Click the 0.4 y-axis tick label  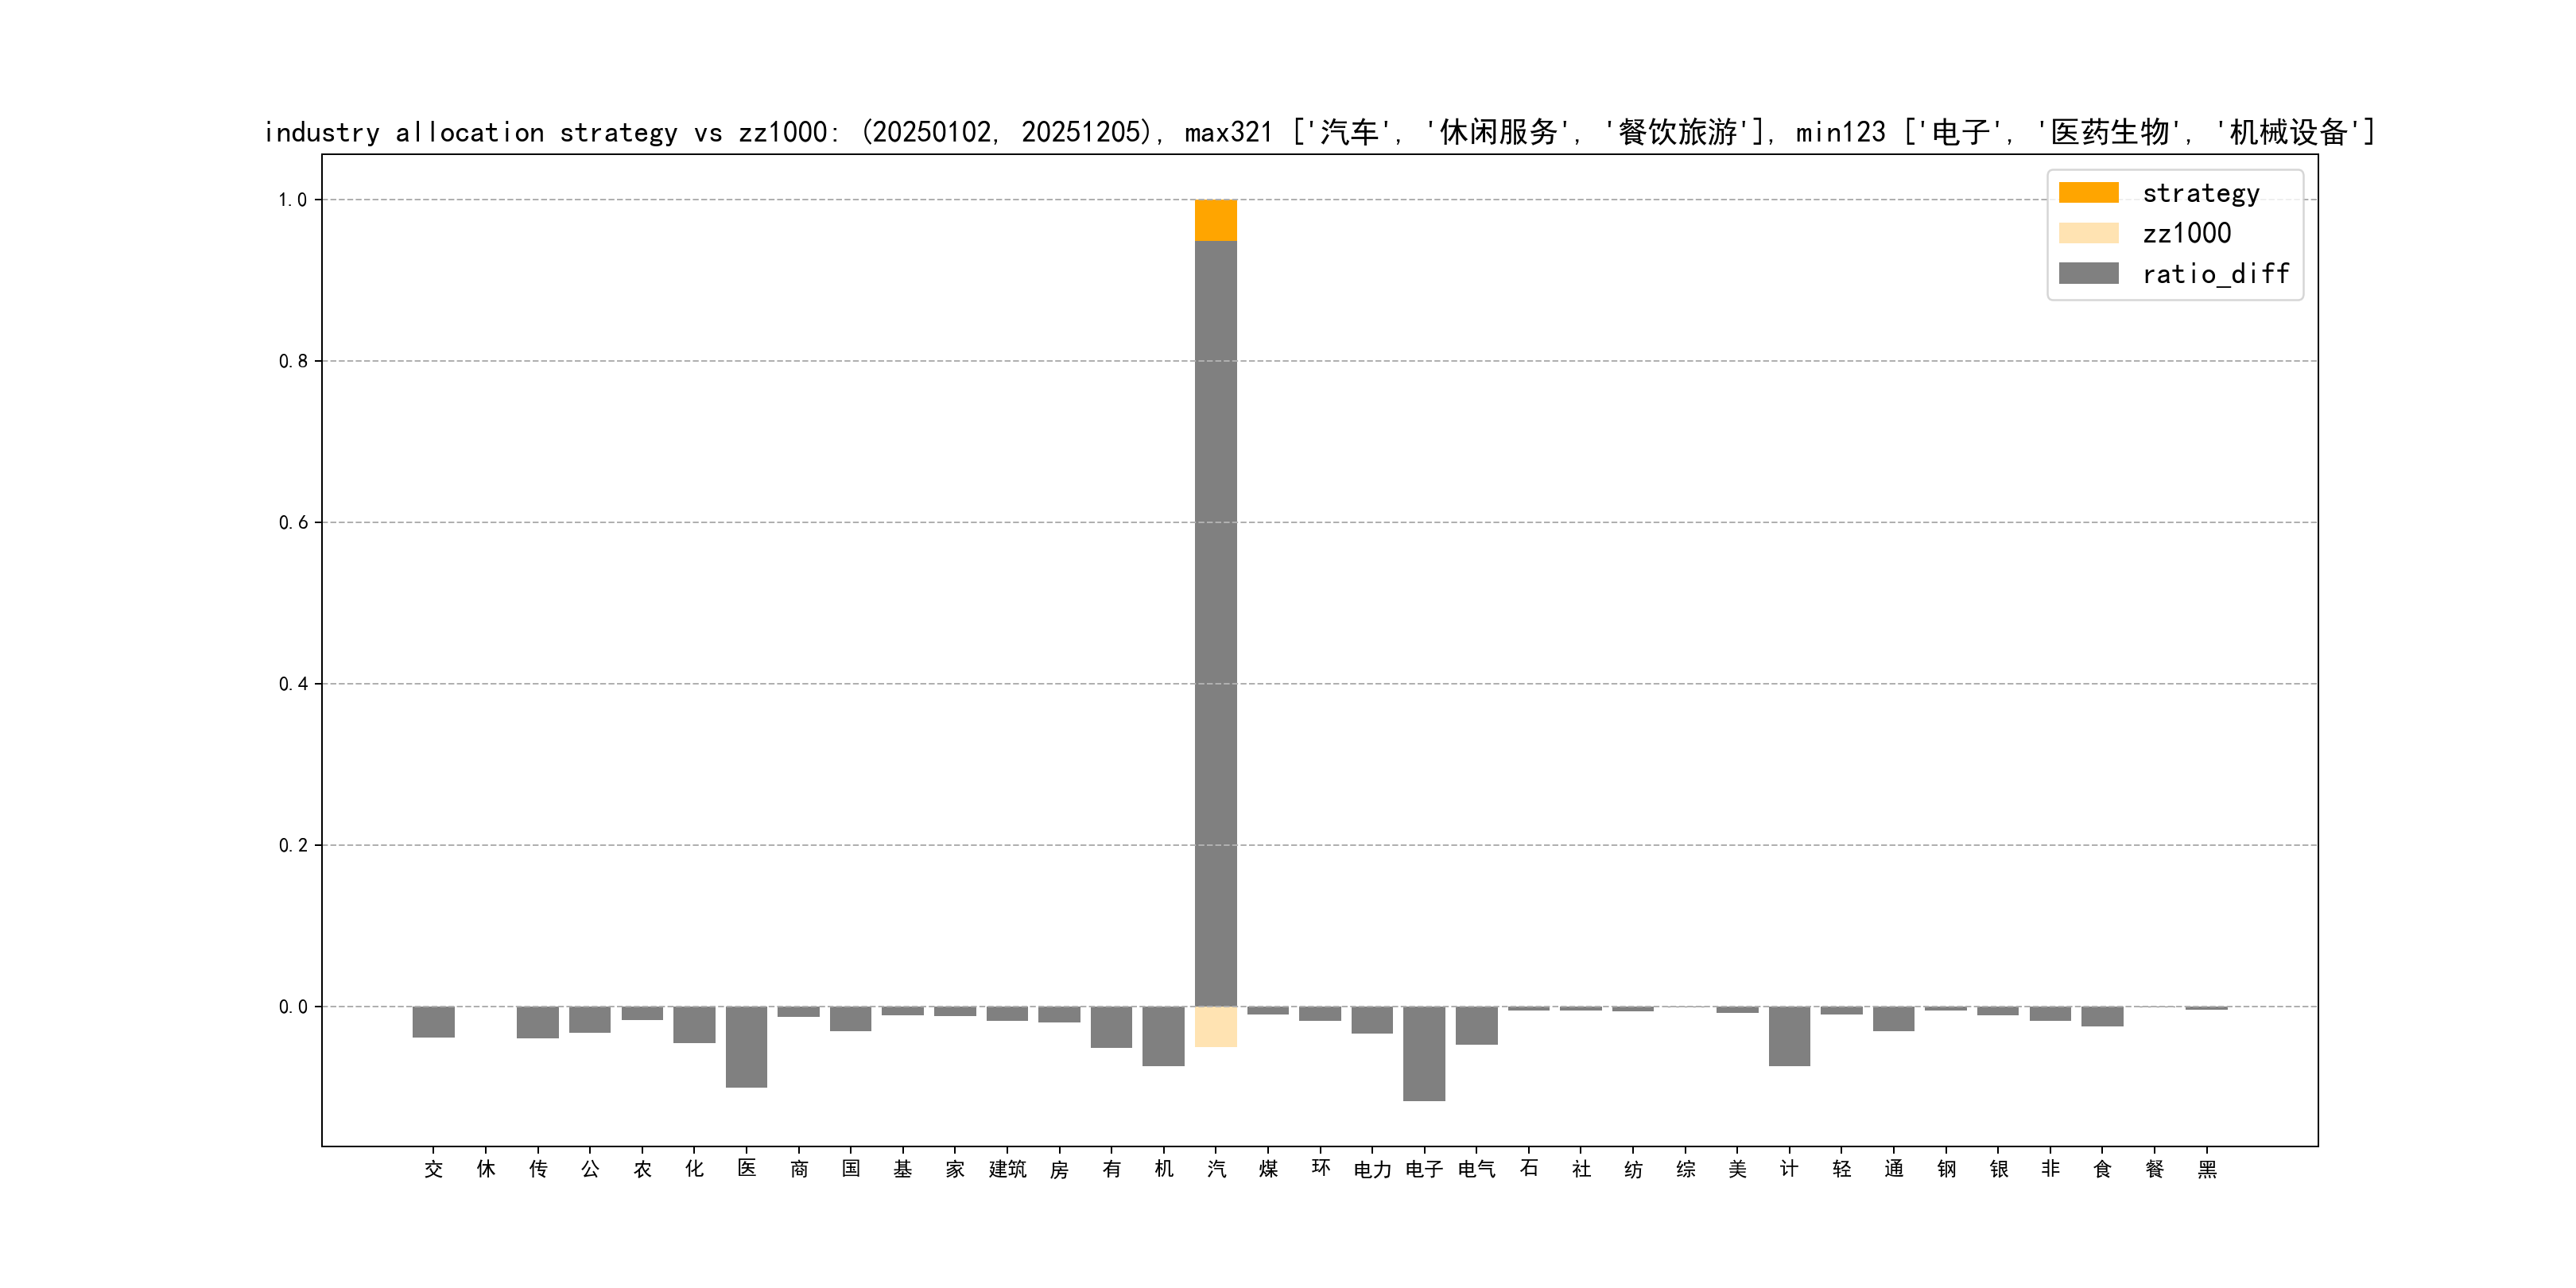coord(292,684)
